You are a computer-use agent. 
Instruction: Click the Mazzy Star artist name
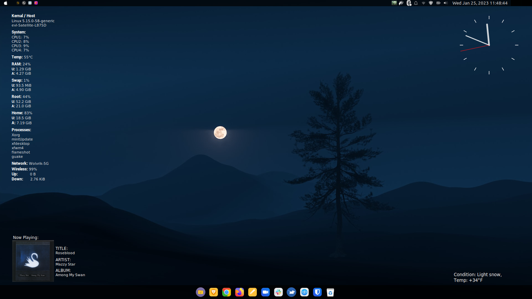point(65,264)
